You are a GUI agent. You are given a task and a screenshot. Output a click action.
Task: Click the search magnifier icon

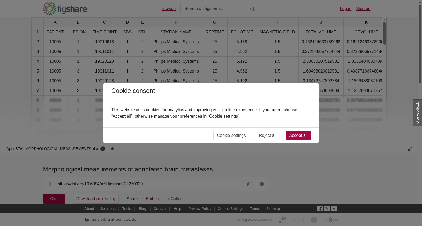252,9
